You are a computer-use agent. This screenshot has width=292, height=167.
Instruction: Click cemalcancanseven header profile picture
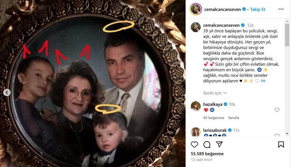pyautogui.click(x=196, y=9)
